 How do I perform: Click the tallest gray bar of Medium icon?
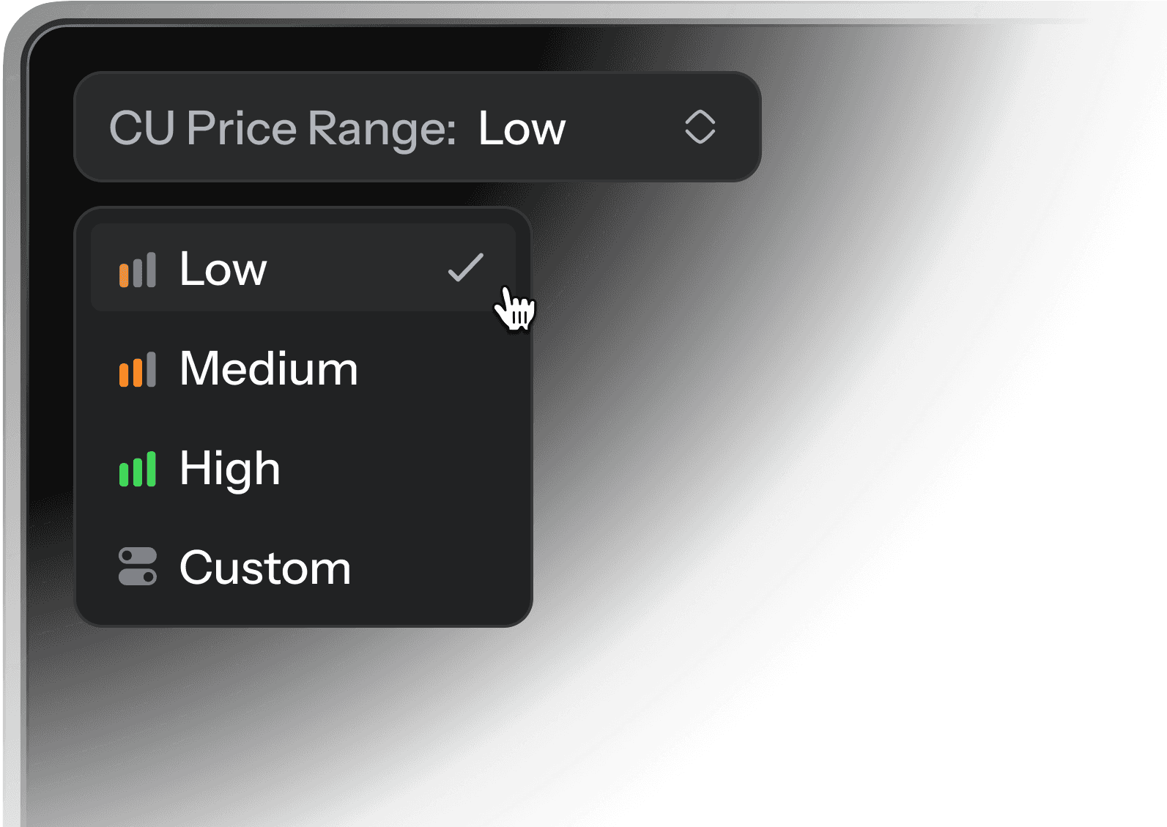(152, 368)
